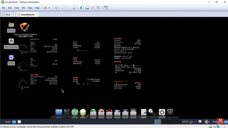Open the Home desktop folder
Screen dimensions: 228x128
(11, 27)
